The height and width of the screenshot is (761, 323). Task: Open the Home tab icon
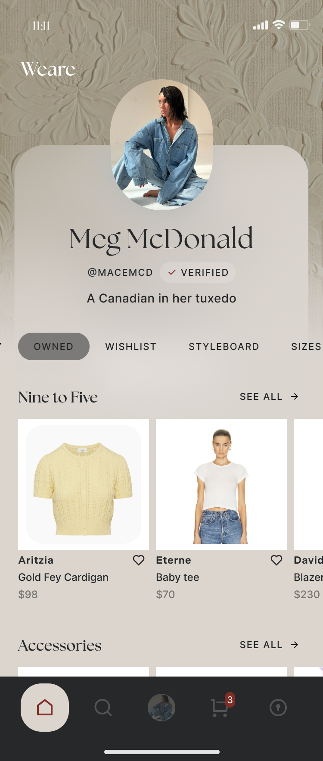coord(45,708)
